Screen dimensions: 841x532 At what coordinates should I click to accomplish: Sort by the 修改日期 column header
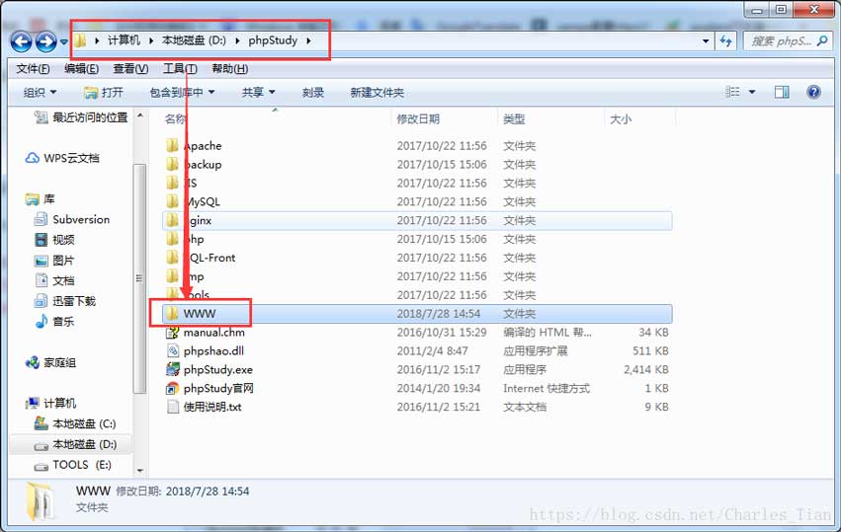point(418,119)
